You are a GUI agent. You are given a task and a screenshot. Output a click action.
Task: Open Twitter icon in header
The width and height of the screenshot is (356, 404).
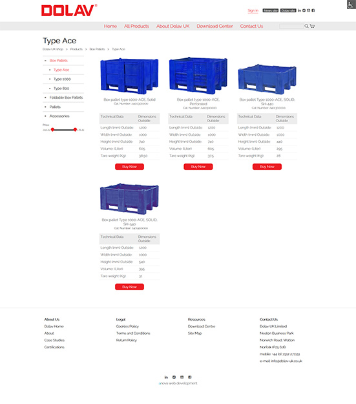click(x=304, y=10)
